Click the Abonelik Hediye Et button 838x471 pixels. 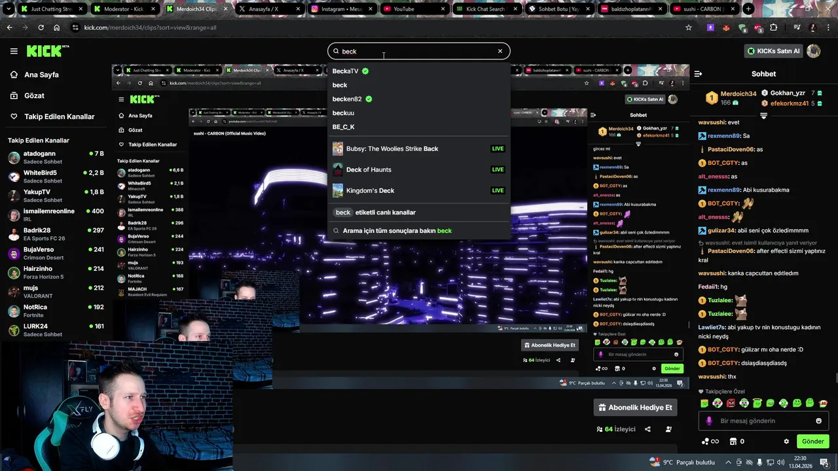click(635, 408)
